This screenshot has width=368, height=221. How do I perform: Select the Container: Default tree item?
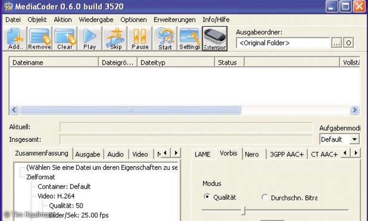pos(64,187)
